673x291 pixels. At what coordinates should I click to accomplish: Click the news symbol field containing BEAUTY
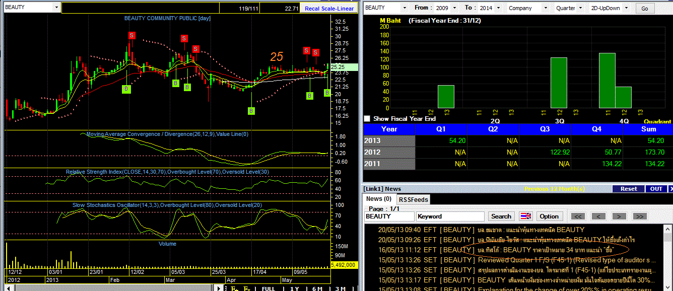tap(389, 216)
